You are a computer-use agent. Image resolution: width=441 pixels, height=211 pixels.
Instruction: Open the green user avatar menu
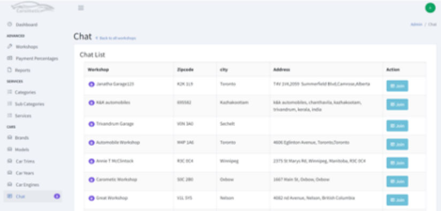tap(430, 8)
